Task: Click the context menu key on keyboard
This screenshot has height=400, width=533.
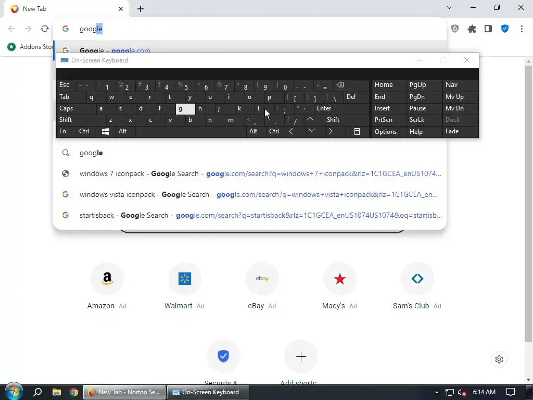Action: pos(357,131)
